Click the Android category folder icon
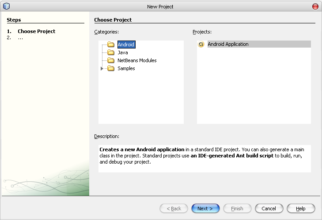Viewport: 322px width, 220px height. point(111,45)
